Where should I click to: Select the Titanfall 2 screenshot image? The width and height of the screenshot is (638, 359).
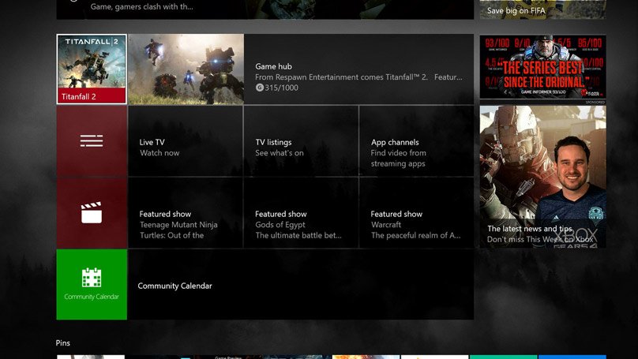click(186, 69)
